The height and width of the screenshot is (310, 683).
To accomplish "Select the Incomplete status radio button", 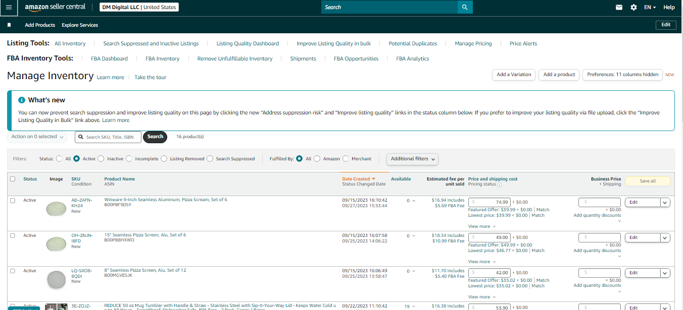I will coord(129,159).
